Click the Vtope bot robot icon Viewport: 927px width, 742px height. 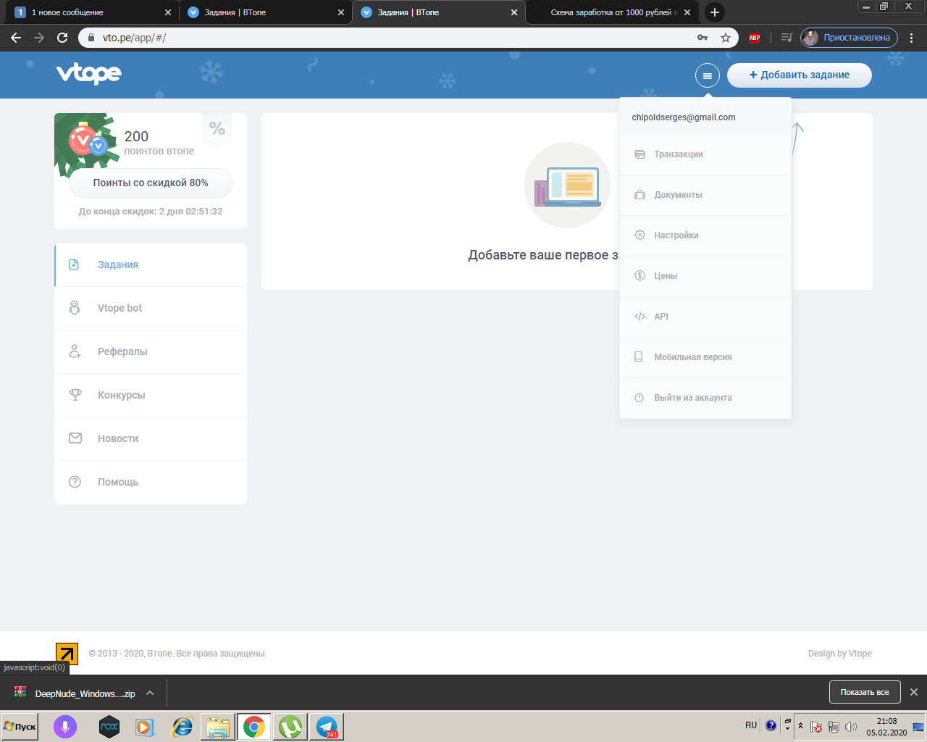pos(75,308)
